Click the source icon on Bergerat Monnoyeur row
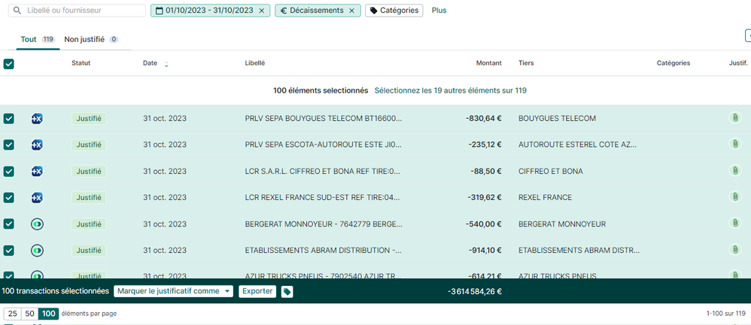Image resolution: width=751 pixels, height=325 pixels. 37,224
